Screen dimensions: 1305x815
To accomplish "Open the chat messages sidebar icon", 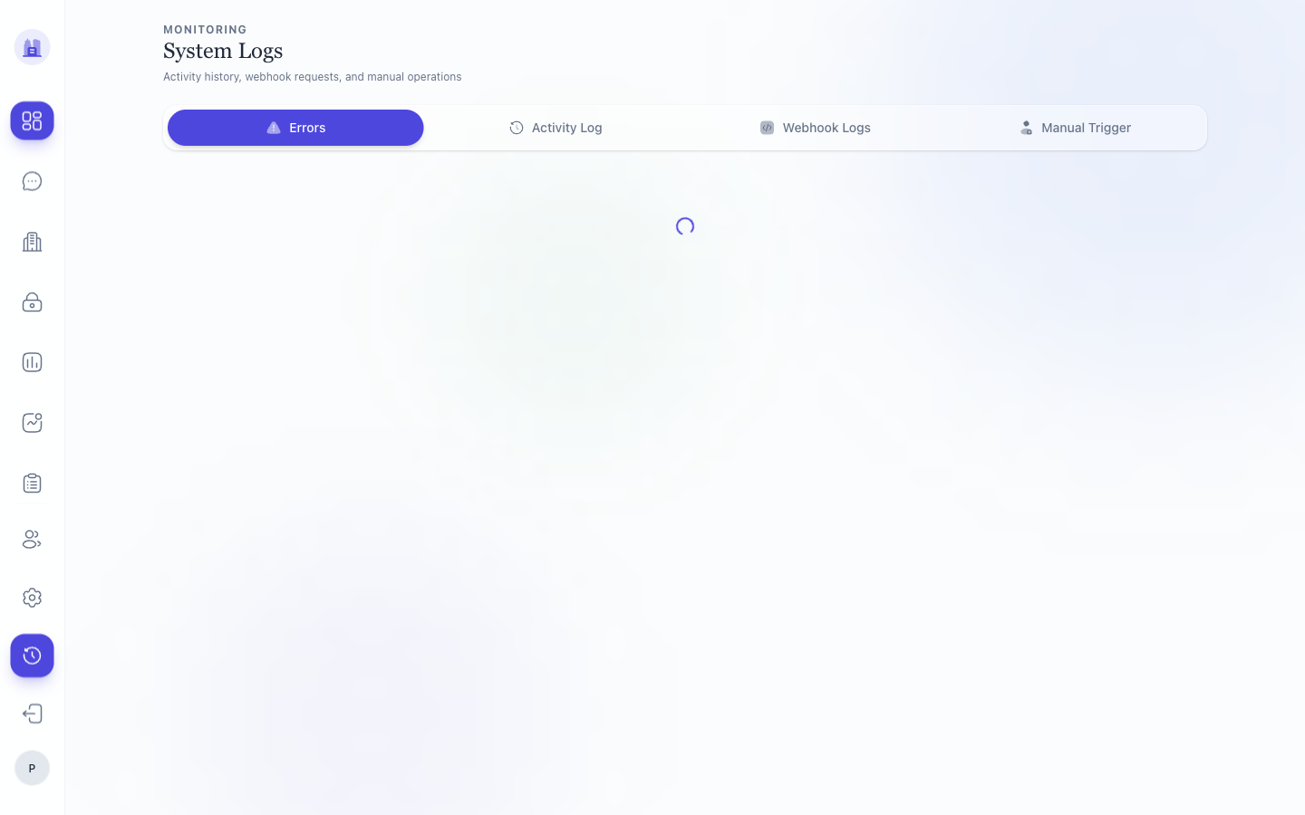I will [x=32, y=181].
